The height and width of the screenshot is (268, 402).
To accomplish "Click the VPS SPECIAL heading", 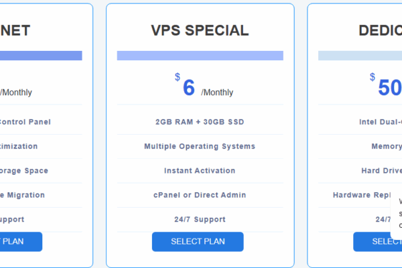I will click(x=200, y=30).
